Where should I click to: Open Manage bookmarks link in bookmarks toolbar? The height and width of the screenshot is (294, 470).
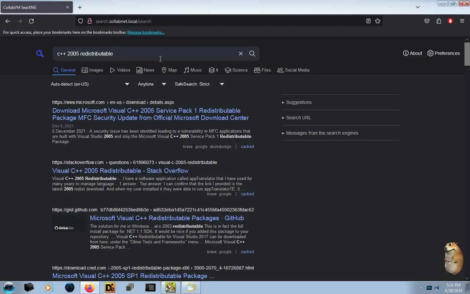[146, 32]
